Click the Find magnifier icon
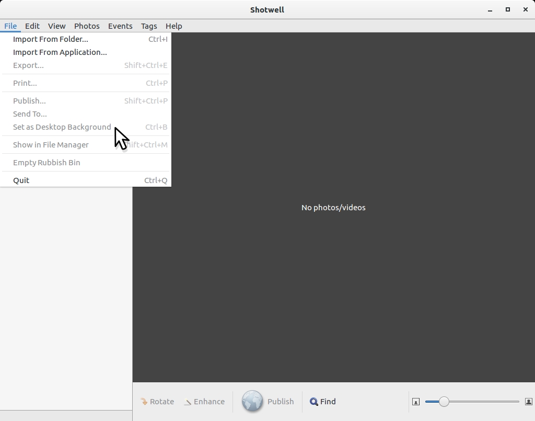Image resolution: width=535 pixels, height=421 pixels. (313, 402)
